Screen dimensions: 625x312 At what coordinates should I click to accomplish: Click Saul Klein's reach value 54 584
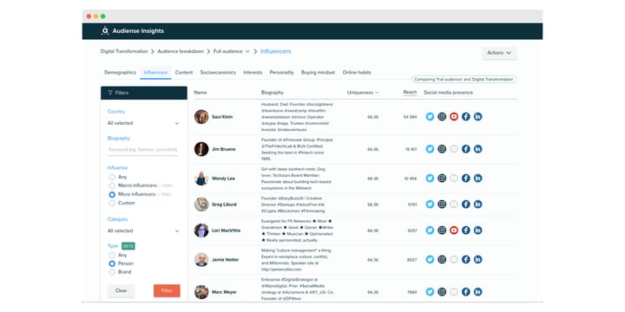click(x=410, y=117)
